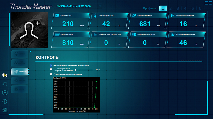Image resolution: width=213 pixels, height=119 pixels.
Task: Click the yellow Palit logo icon
Action: 5,75
